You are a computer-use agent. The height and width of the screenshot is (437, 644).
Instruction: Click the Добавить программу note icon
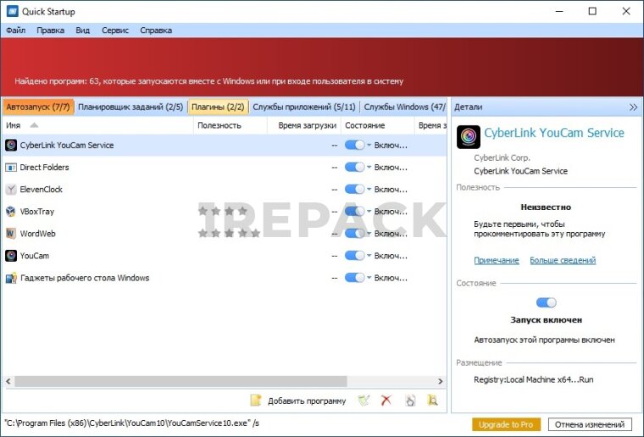click(256, 401)
